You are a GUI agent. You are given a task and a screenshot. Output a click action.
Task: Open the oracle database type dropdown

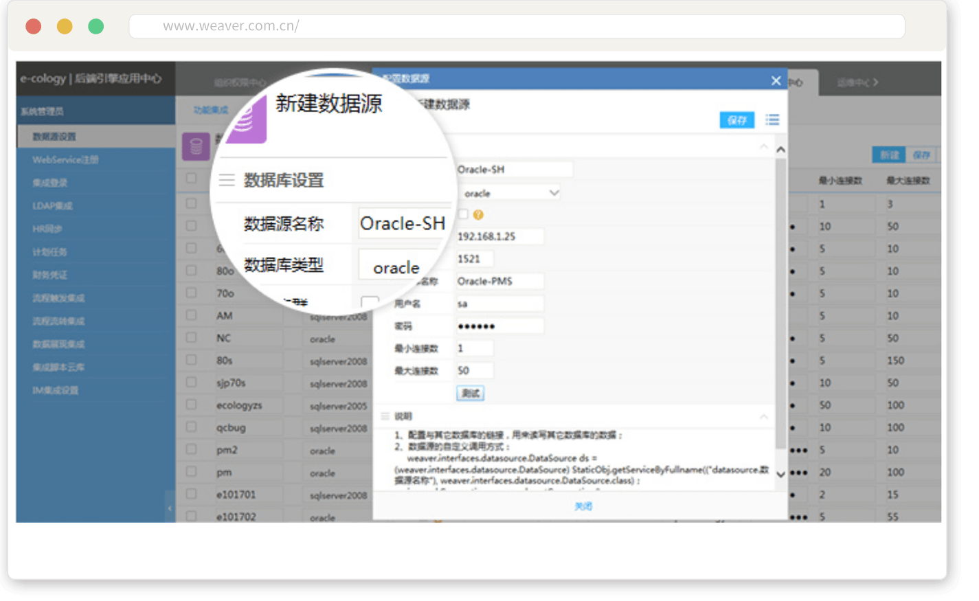pos(511,193)
